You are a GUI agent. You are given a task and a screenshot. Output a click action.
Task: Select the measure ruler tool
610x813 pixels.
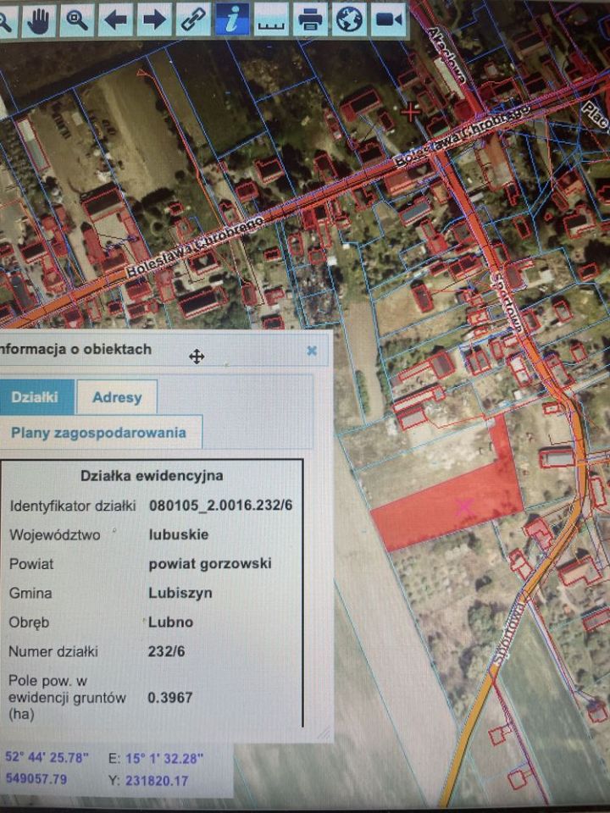(x=271, y=19)
